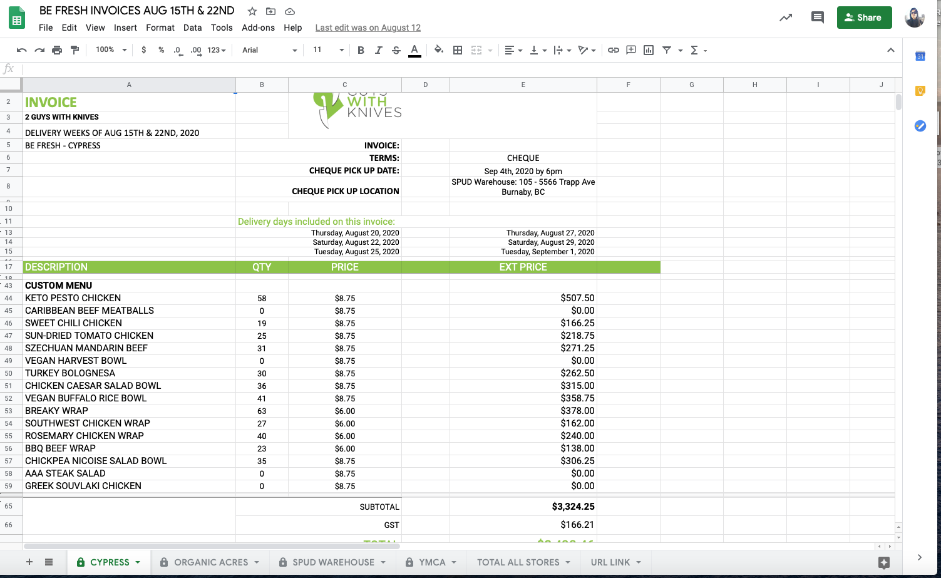Image resolution: width=941 pixels, height=578 pixels.
Task: Toggle italic text formatting
Action: (378, 50)
